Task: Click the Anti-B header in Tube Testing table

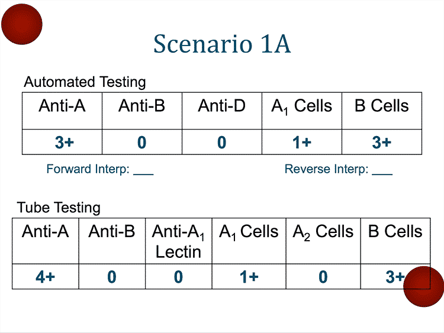Action: 112,232
